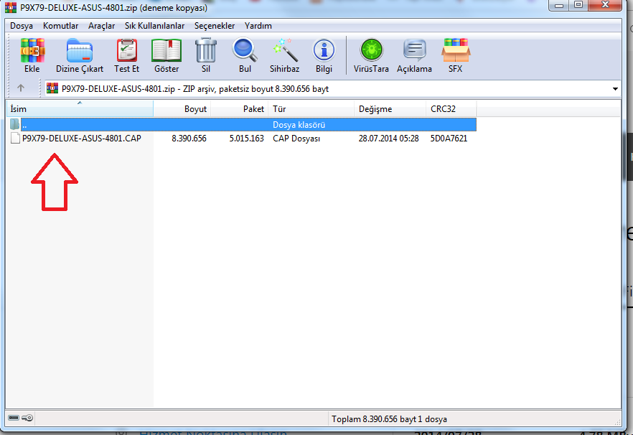Image resolution: width=633 pixels, height=435 pixels.
Task: Go up one folder level arrow
Action: [21, 88]
